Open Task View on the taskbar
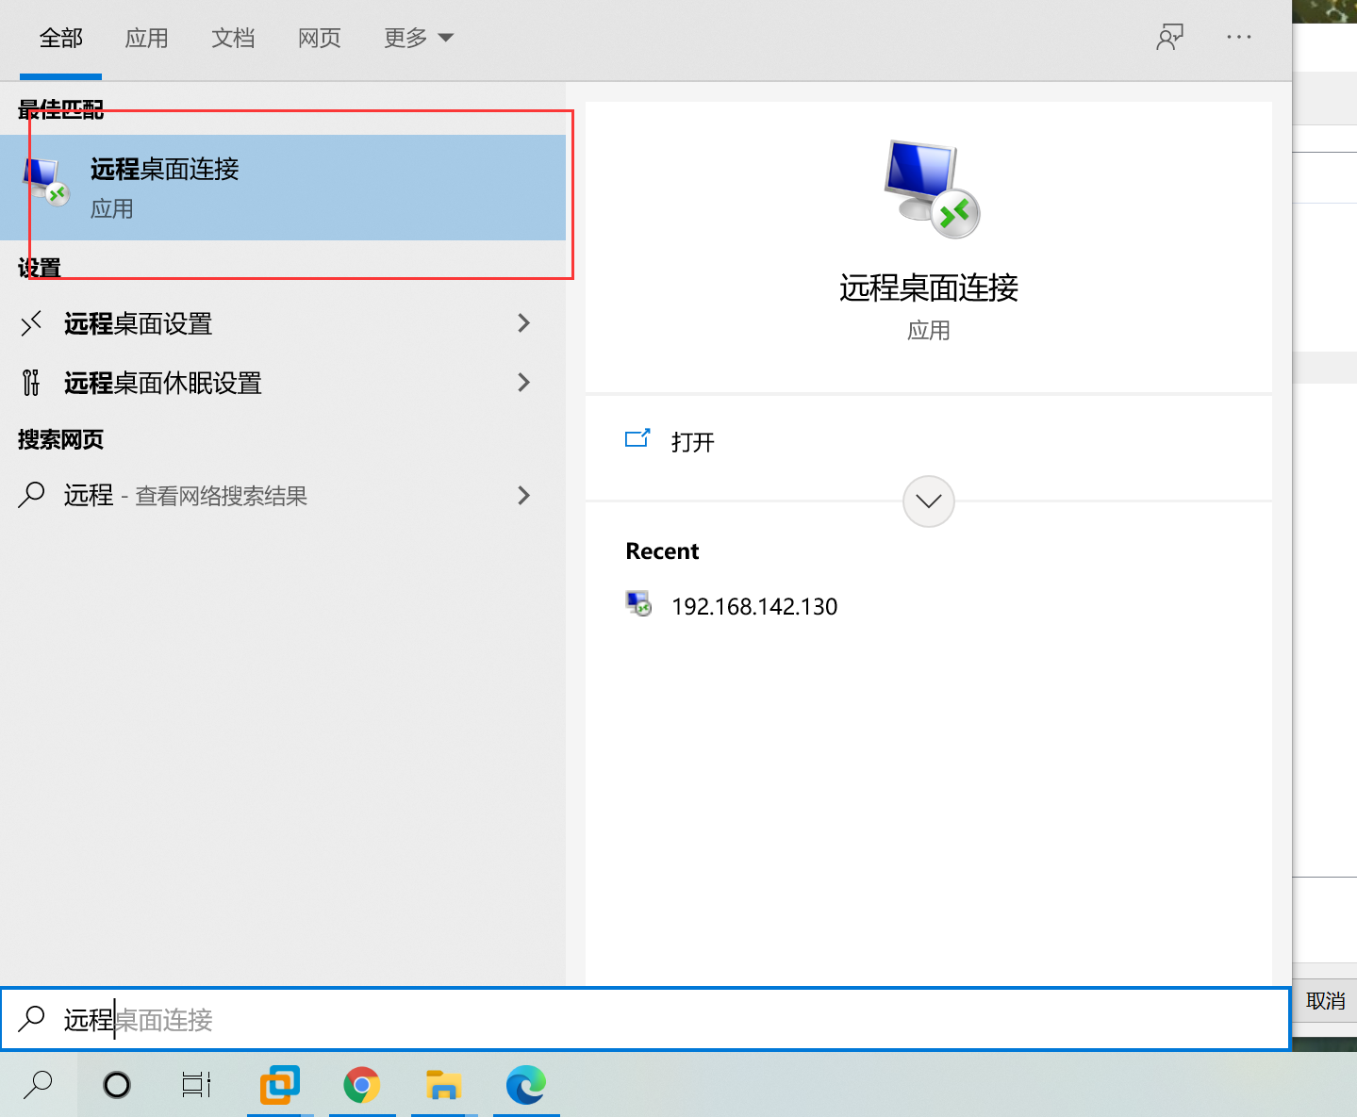The width and height of the screenshot is (1357, 1117). 196,1085
